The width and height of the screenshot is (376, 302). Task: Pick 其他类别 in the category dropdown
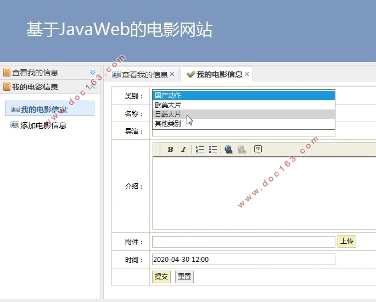coord(244,123)
